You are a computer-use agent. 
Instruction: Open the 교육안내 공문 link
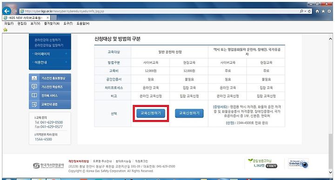pyautogui.click(x=49, y=104)
